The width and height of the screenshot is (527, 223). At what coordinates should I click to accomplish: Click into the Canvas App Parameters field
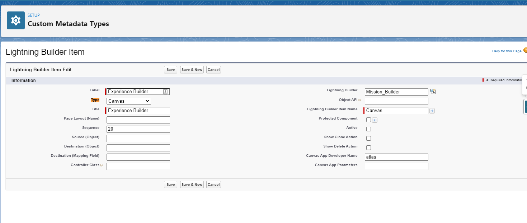point(396,166)
